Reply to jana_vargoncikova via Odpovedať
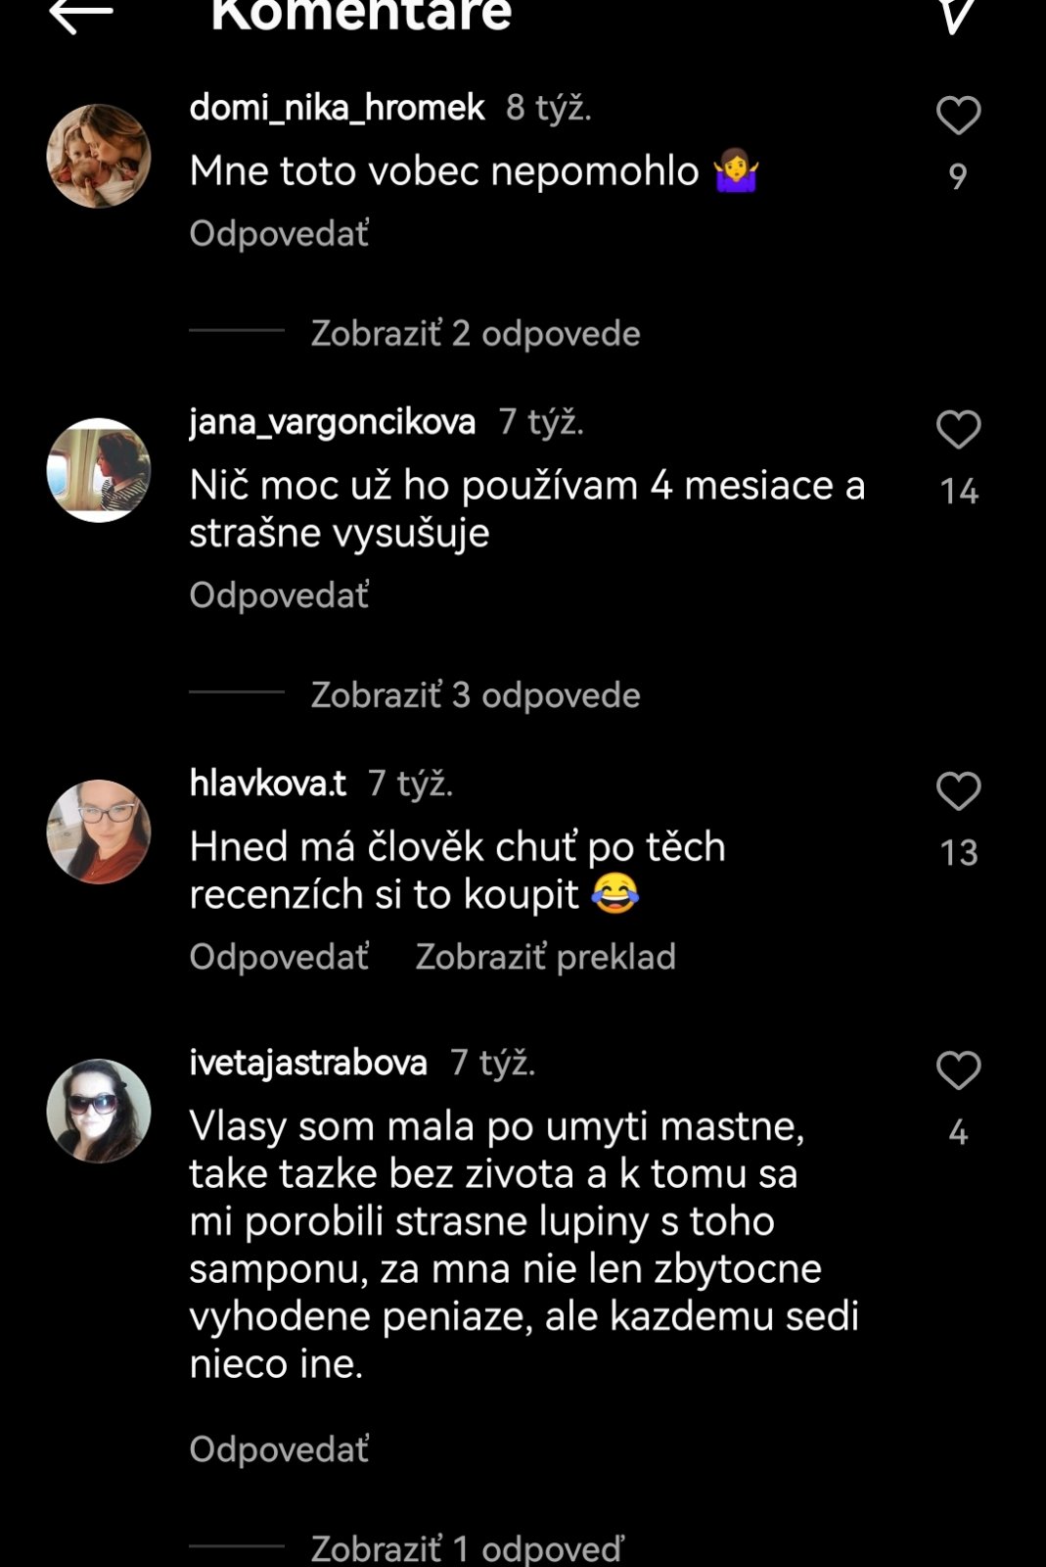The width and height of the screenshot is (1046, 1567). pyautogui.click(x=279, y=595)
